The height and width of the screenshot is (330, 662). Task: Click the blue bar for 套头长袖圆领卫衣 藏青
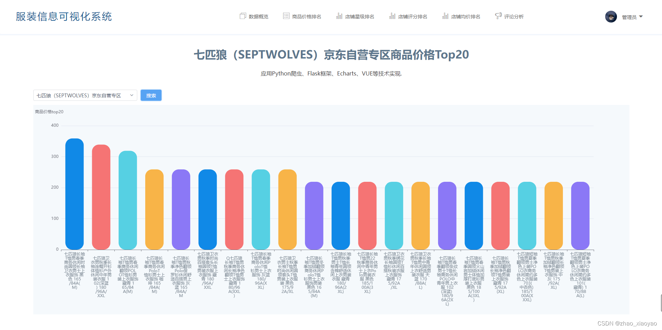(208, 209)
